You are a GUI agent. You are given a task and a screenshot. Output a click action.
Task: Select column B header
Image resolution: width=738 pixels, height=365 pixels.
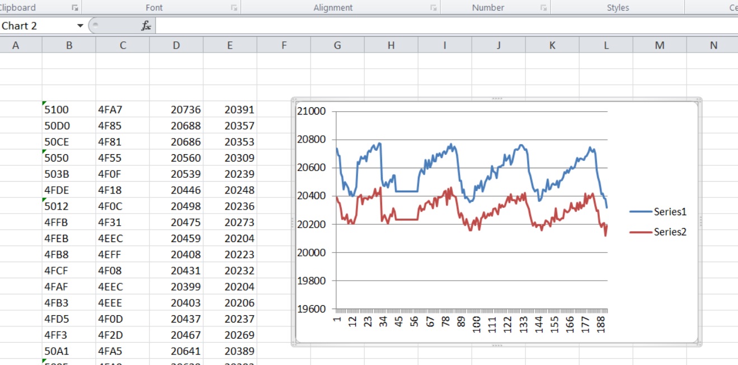(69, 45)
